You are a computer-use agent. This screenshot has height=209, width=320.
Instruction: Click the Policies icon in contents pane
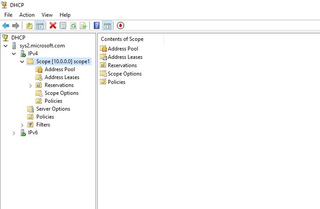[103, 82]
